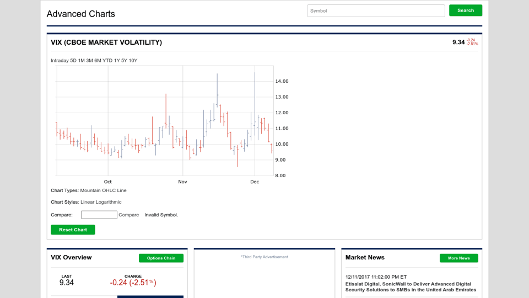Choose the Mountain chart type
The height and width of the screenshot is (298, 529).
coord(90,190)
